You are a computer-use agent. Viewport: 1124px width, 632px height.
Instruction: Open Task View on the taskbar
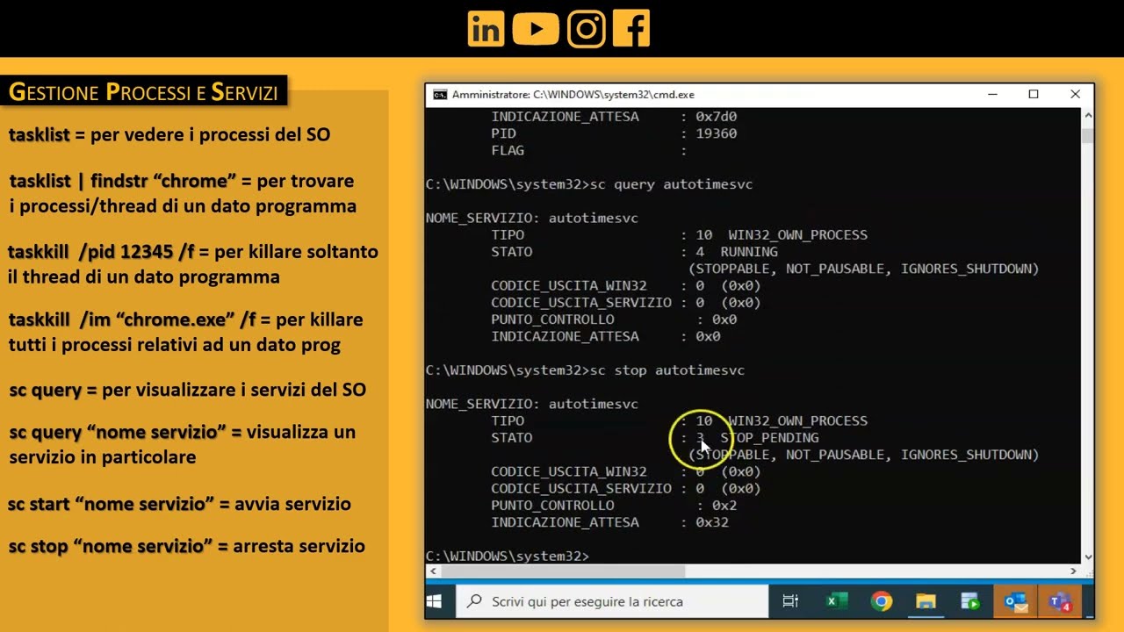pos(790,601)
